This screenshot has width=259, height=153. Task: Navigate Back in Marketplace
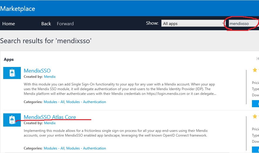46,24
